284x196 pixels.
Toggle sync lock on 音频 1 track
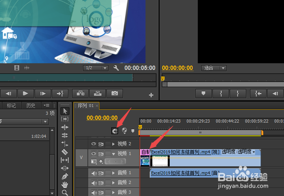click(101, 173)
